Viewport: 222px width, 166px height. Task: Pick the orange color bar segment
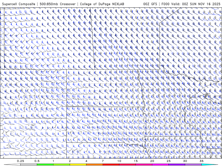tap(94, 165)
